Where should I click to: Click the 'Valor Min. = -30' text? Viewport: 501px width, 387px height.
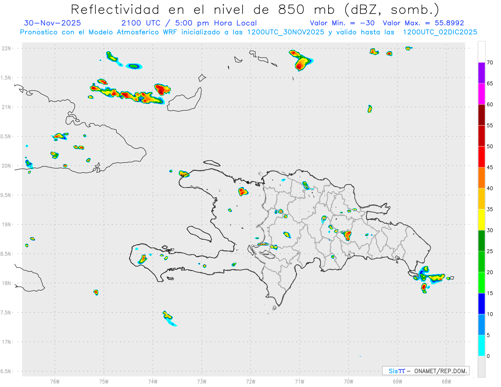[342, 23]
